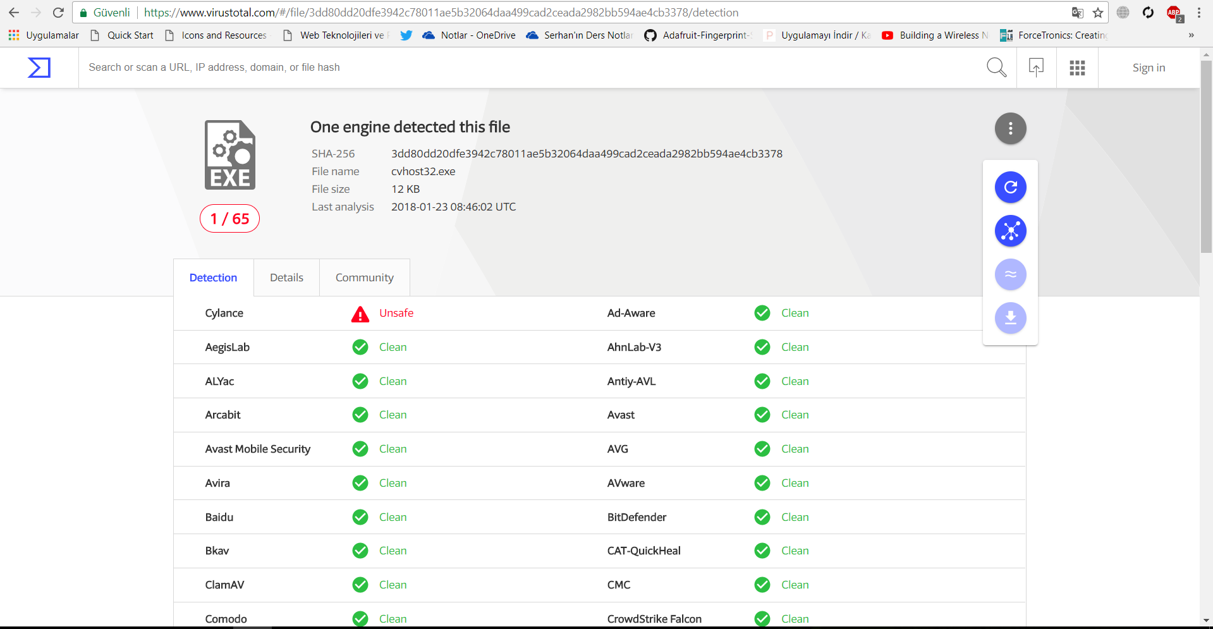Click the AhnLab-V3 engine name
The height and width of the screenshot is (629, 1213).
(634, 347)
